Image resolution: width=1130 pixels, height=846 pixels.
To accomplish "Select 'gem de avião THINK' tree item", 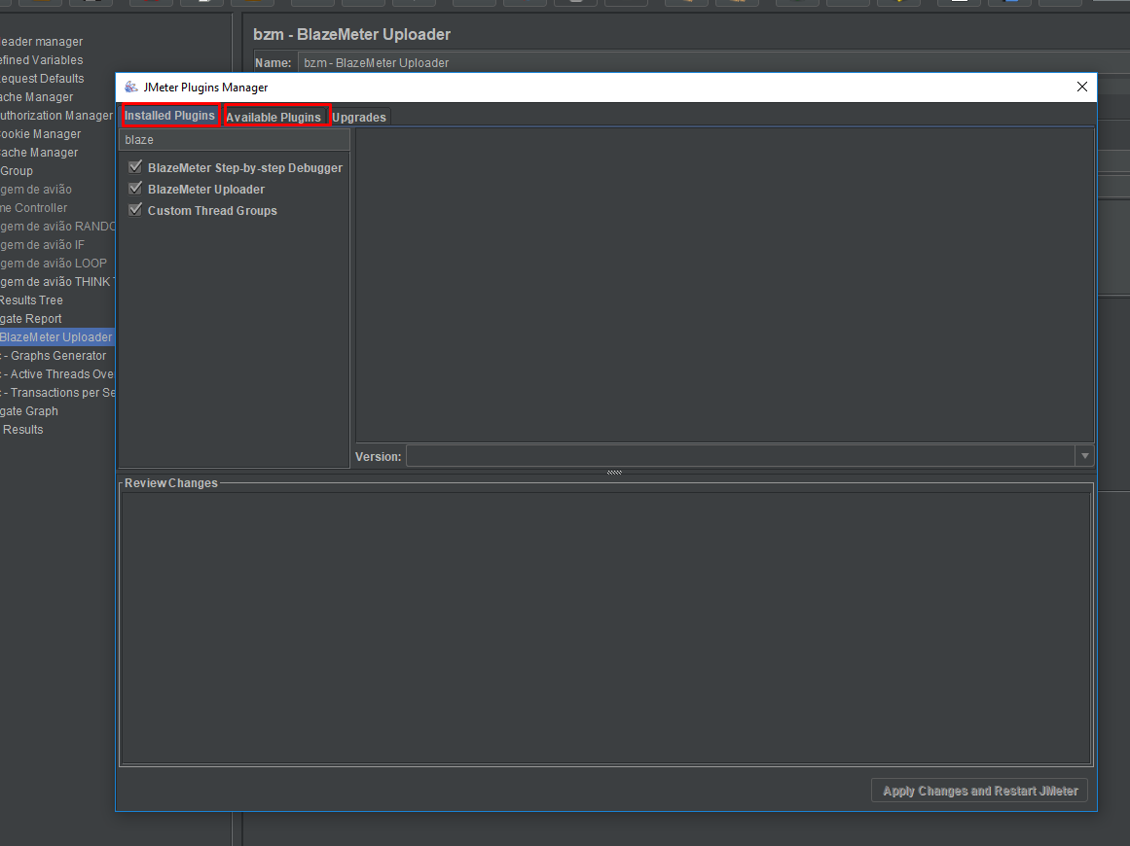I will [57, 282].
